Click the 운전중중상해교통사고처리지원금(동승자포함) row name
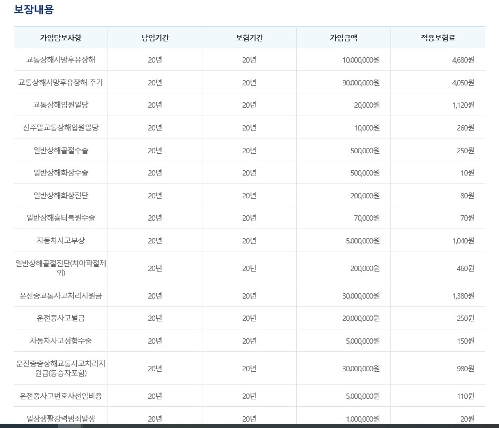 60,368
